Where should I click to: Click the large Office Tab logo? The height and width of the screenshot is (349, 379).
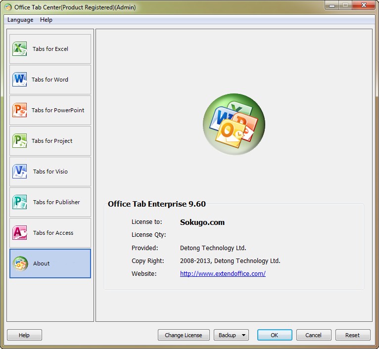(x=234, y=124)
